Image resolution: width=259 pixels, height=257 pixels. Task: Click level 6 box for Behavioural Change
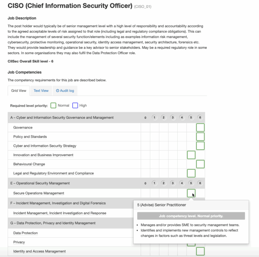tap(200, 164)
